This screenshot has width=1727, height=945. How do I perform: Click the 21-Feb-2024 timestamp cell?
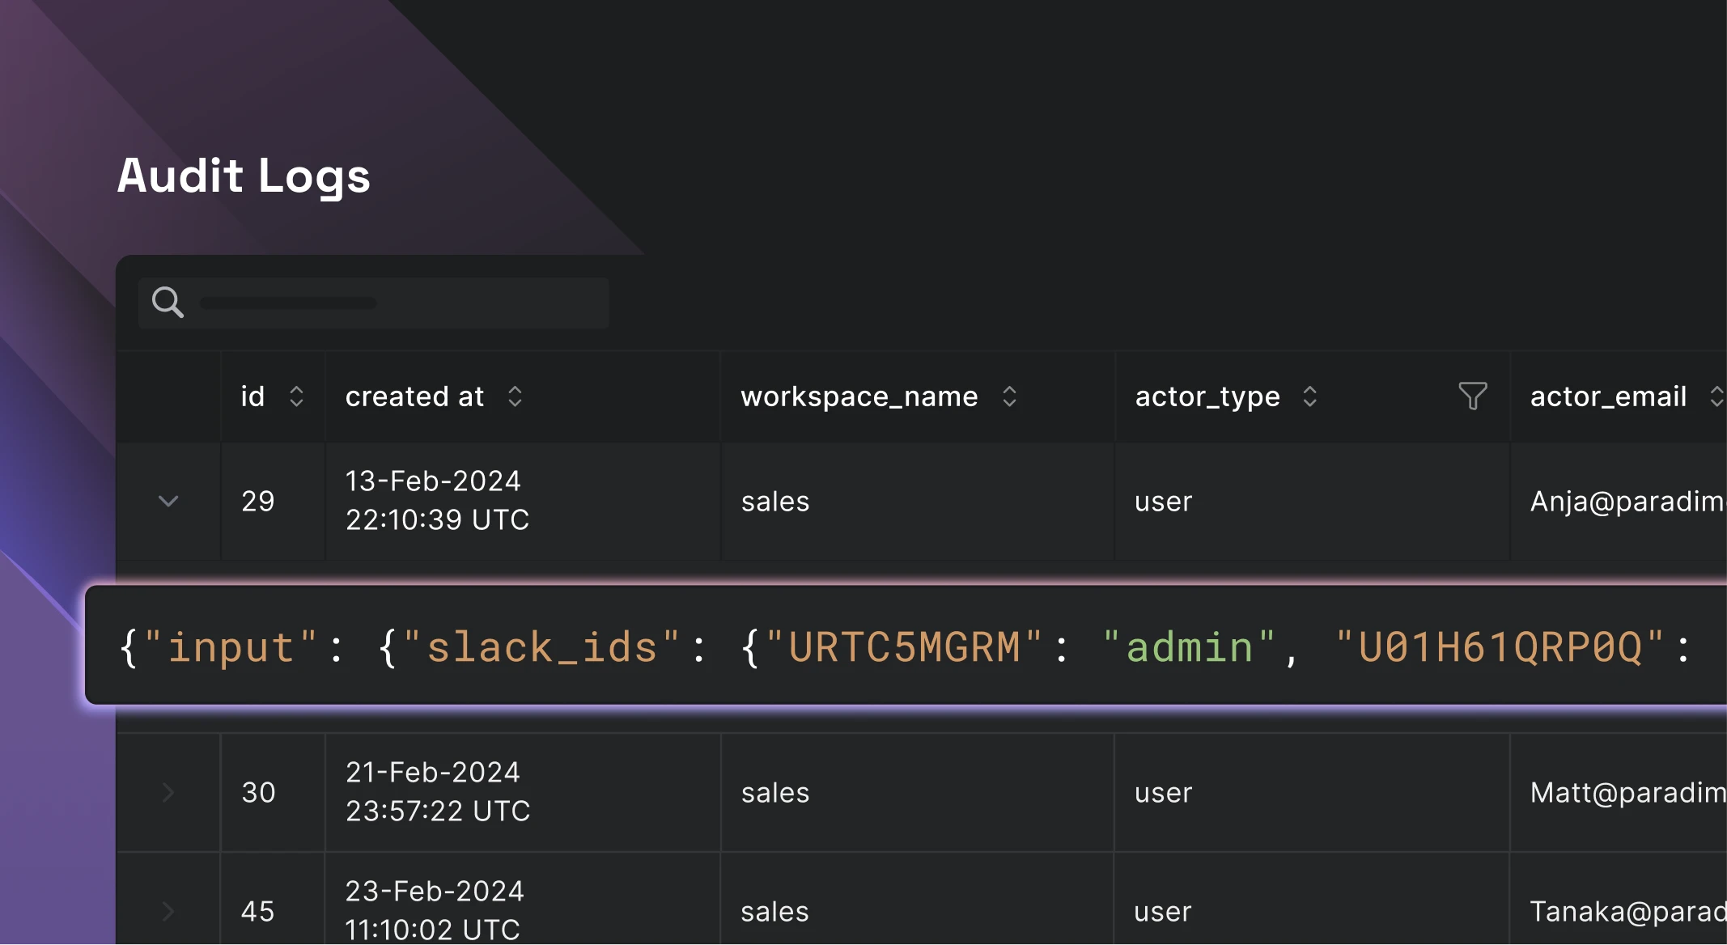coord(437,791)
